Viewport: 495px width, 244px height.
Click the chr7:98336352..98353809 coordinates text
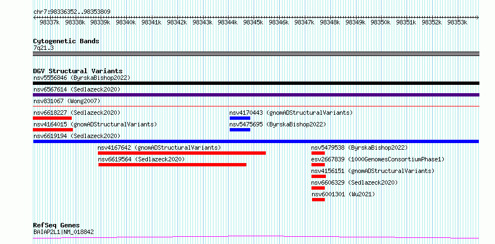tap(72, 12)
